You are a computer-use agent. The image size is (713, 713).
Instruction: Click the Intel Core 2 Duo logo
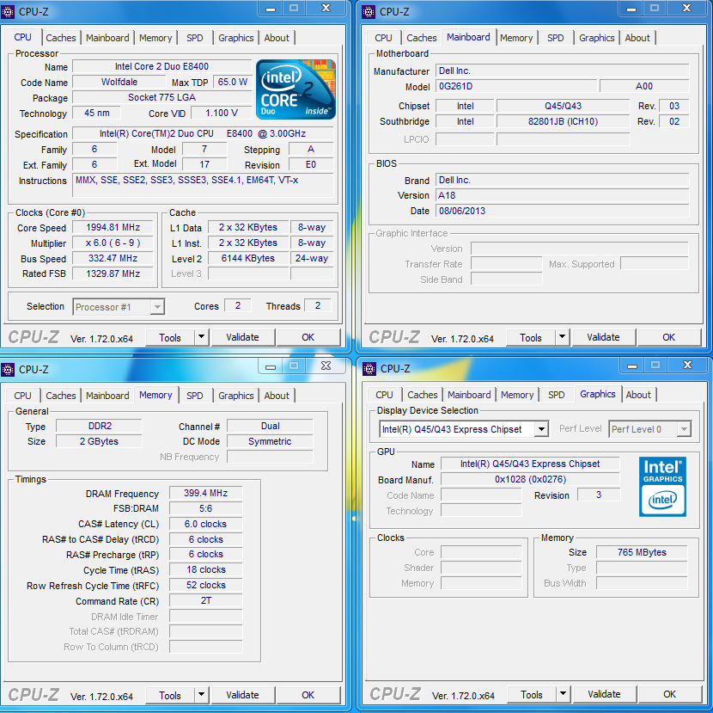[296, 89]
